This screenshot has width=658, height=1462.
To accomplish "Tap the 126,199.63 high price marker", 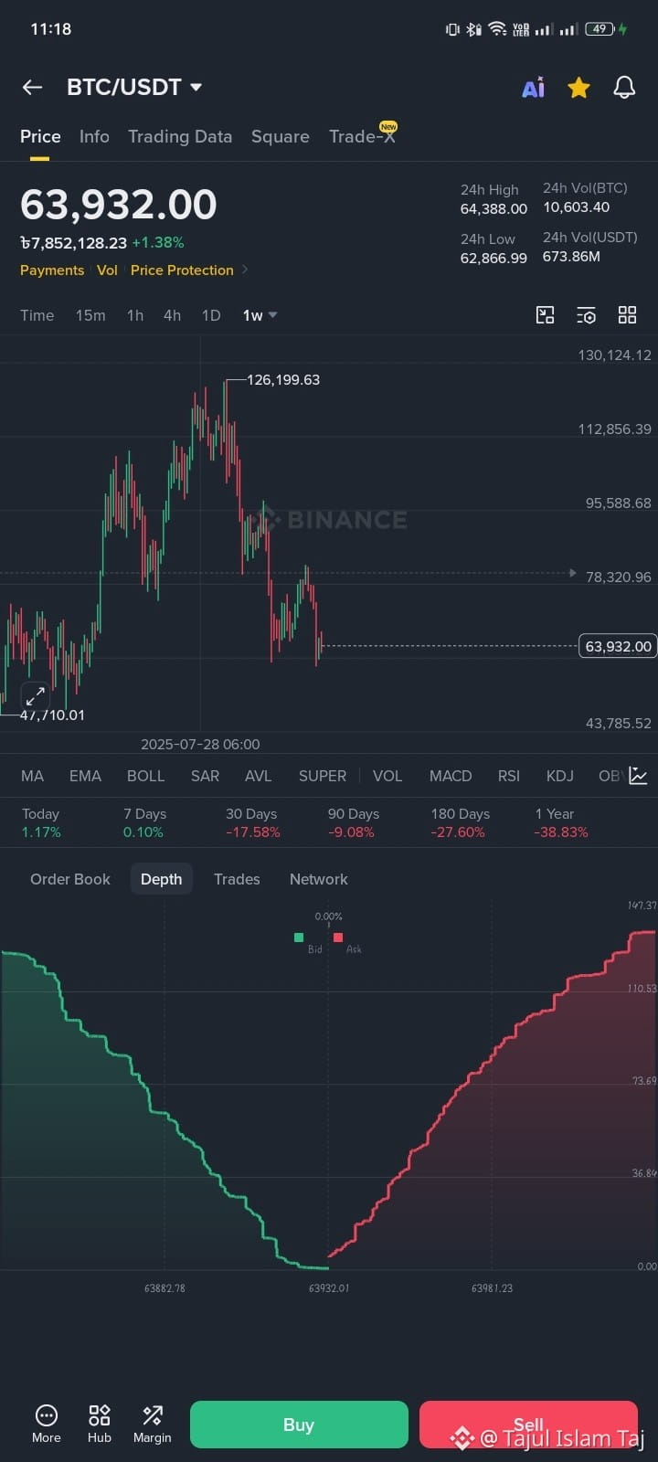I will tap(283, 379).
